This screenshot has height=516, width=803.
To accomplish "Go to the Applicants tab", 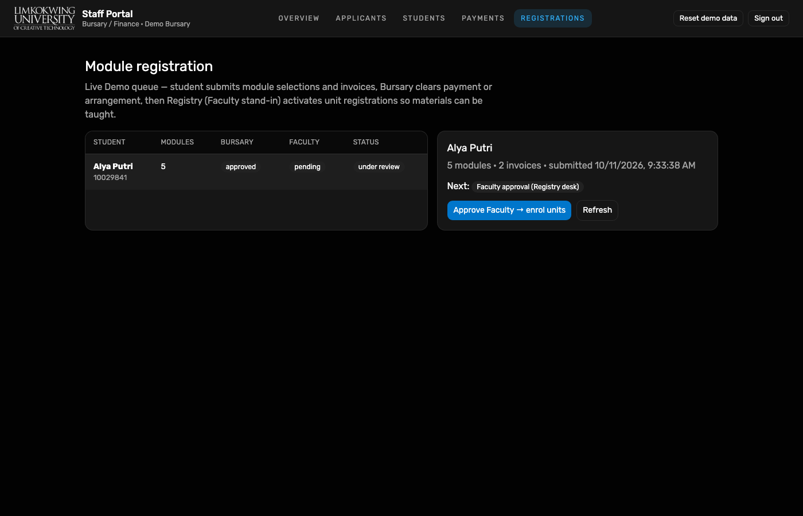I will [361, 18].
